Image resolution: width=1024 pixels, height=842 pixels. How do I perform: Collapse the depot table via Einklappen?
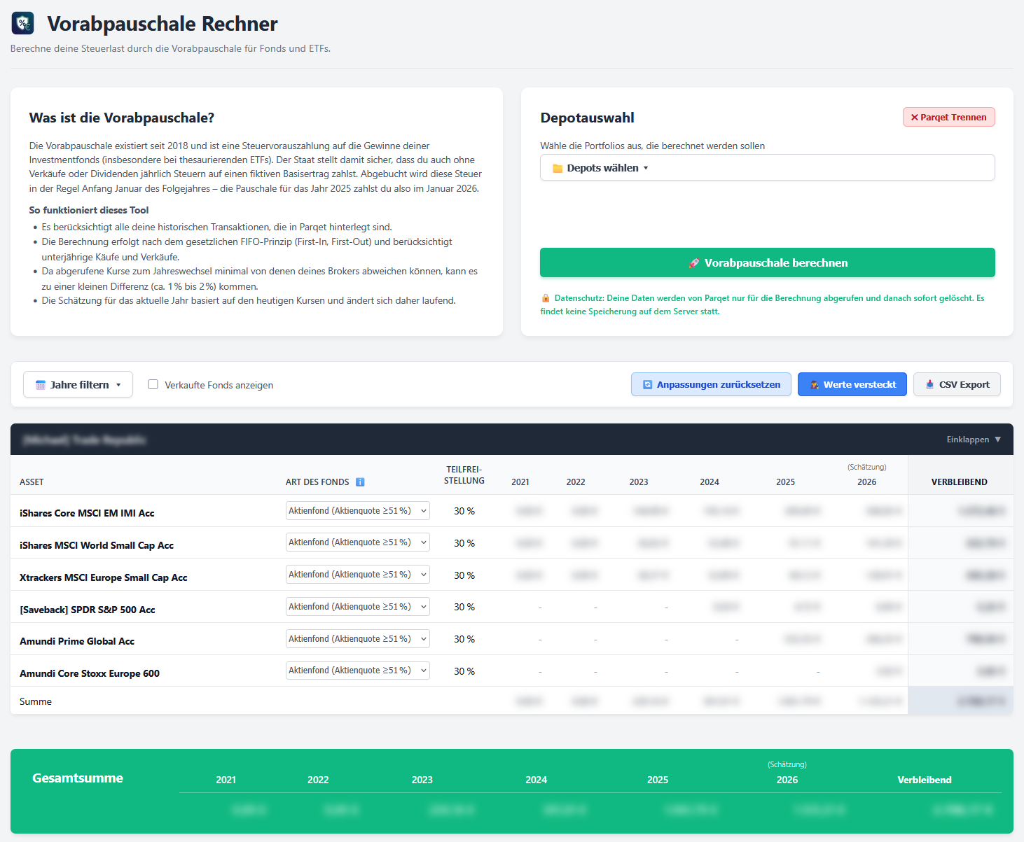pyautogui.click(x=974, y=440)
